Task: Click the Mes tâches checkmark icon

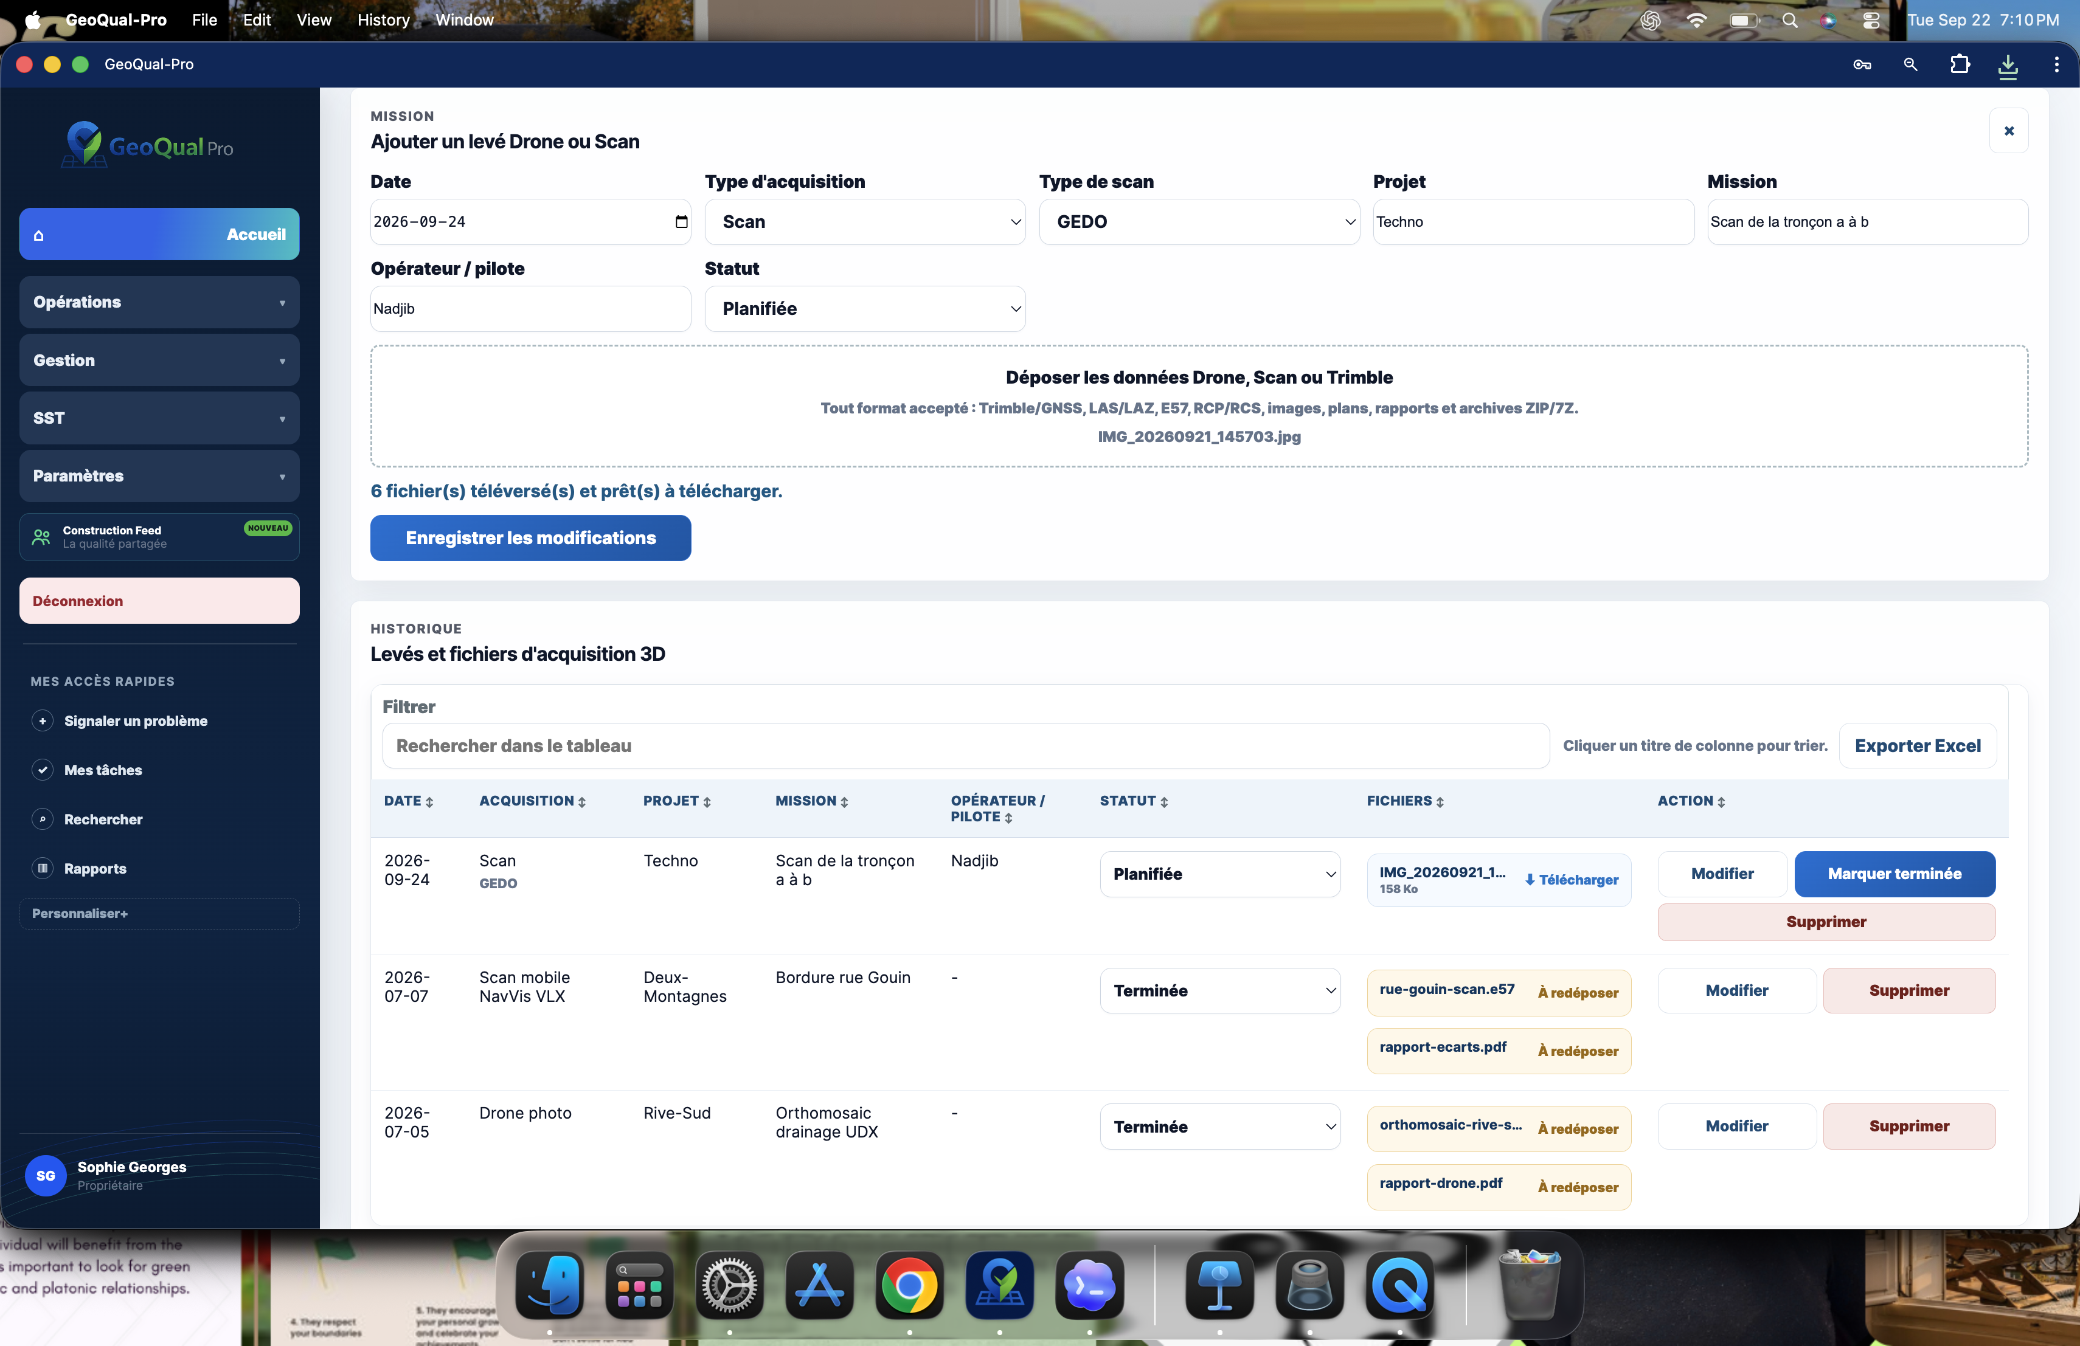Action: pos(42,770)
